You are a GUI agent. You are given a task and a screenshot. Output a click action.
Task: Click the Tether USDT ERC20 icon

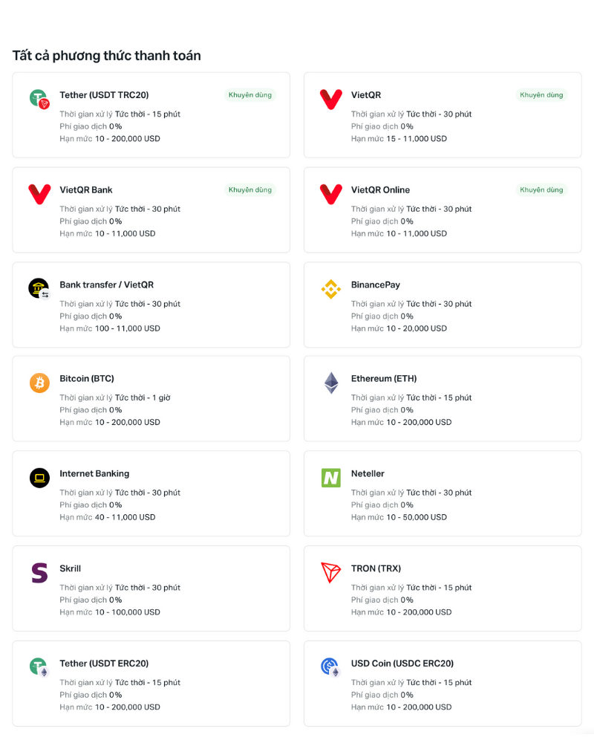pyautogui.click(x=39, y=667)
